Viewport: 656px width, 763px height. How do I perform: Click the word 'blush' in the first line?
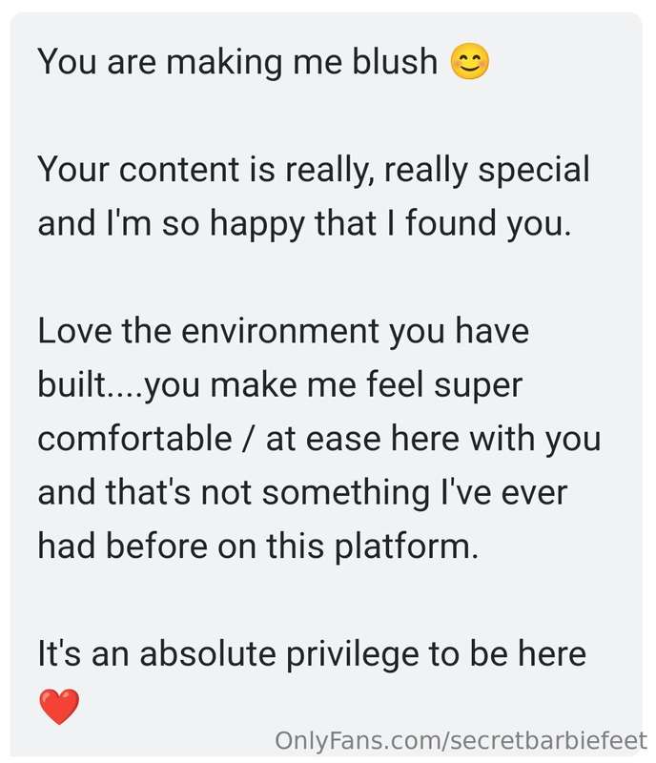point(395,61)
